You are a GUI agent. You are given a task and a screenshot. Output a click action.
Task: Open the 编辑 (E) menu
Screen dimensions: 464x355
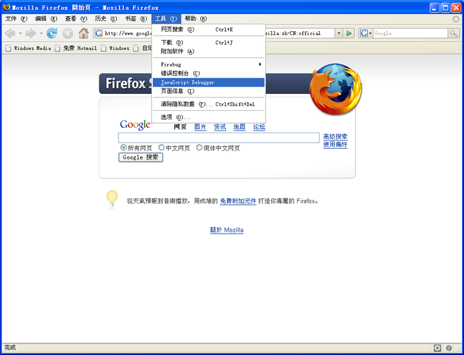[x=46, y=19]
